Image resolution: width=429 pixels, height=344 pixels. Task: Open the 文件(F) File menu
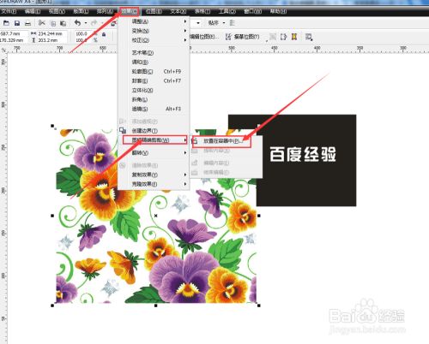click(x=9, y=11)
